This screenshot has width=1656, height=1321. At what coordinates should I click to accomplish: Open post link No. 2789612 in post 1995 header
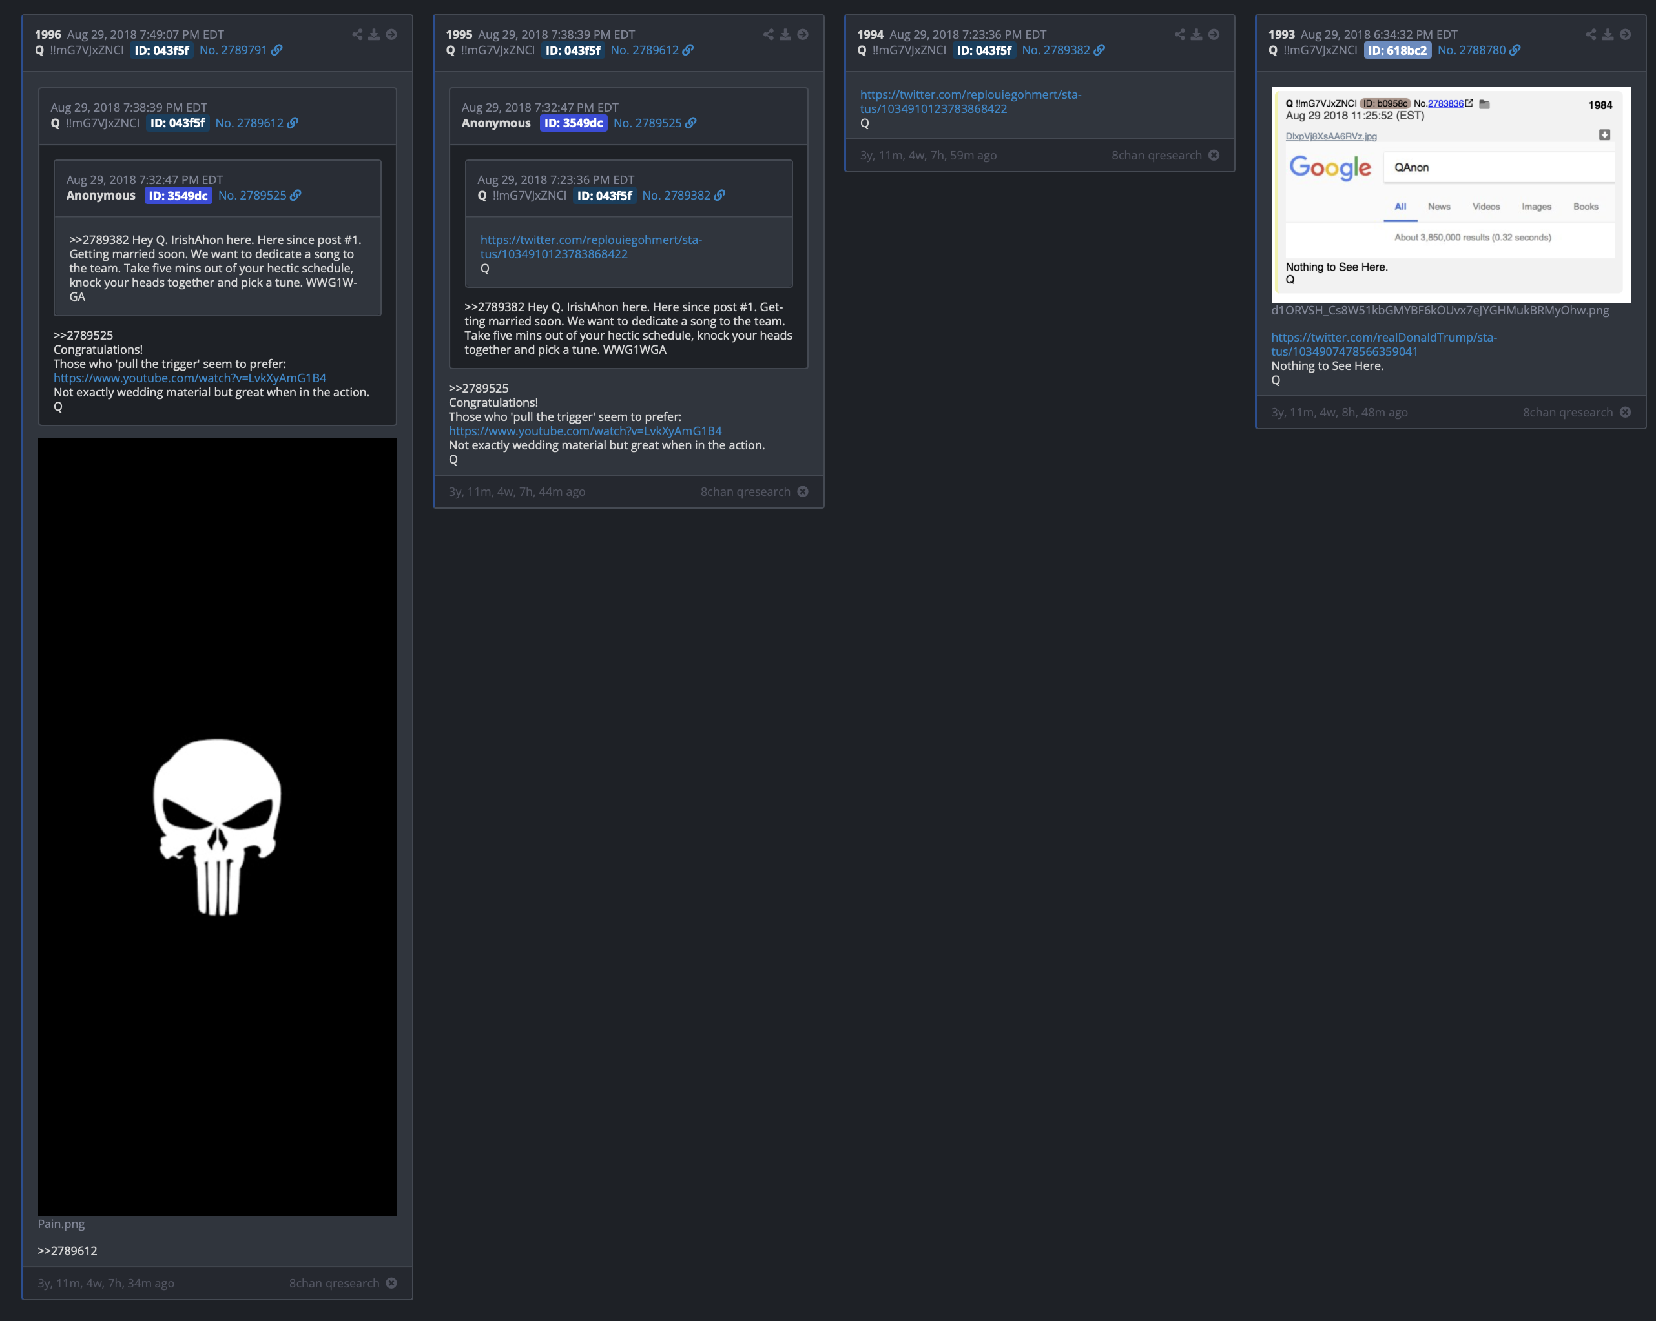[645, 50]
